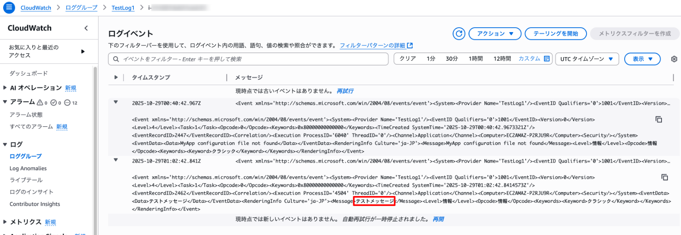Click the 再試行 link for older events
Image resolution: width=681 pixels, height=235 pixels.
[x=345, y=91]
